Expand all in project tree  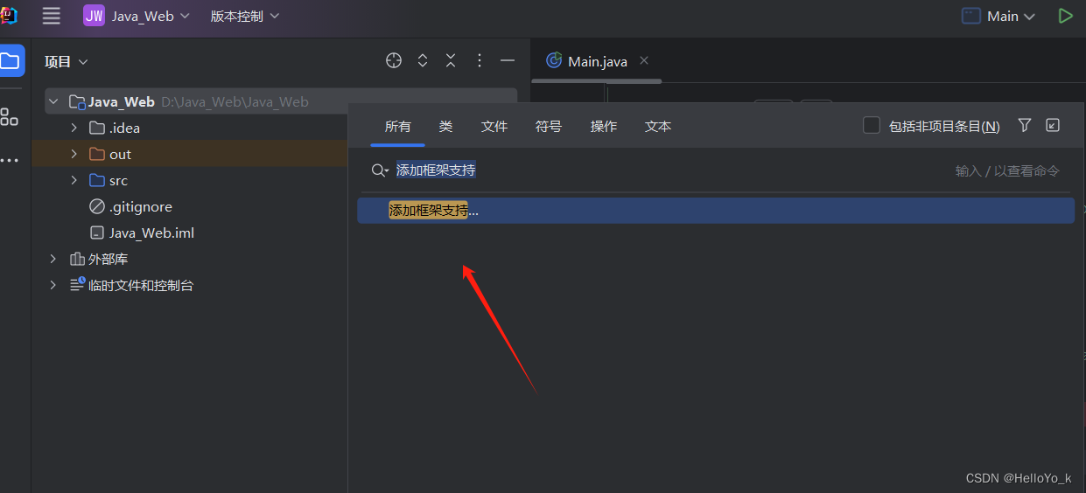tap(423, 60)
